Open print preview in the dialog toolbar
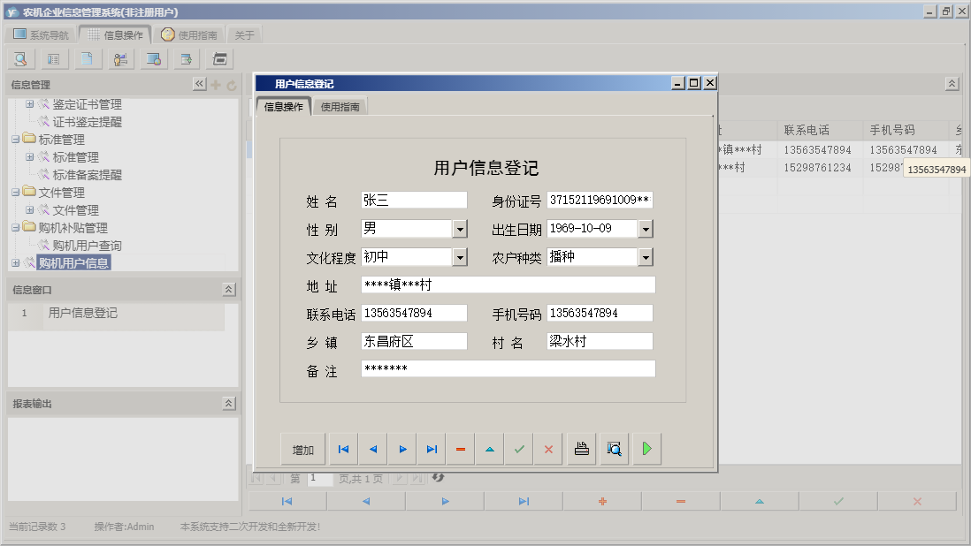971x546 pixels. (614, 449)
